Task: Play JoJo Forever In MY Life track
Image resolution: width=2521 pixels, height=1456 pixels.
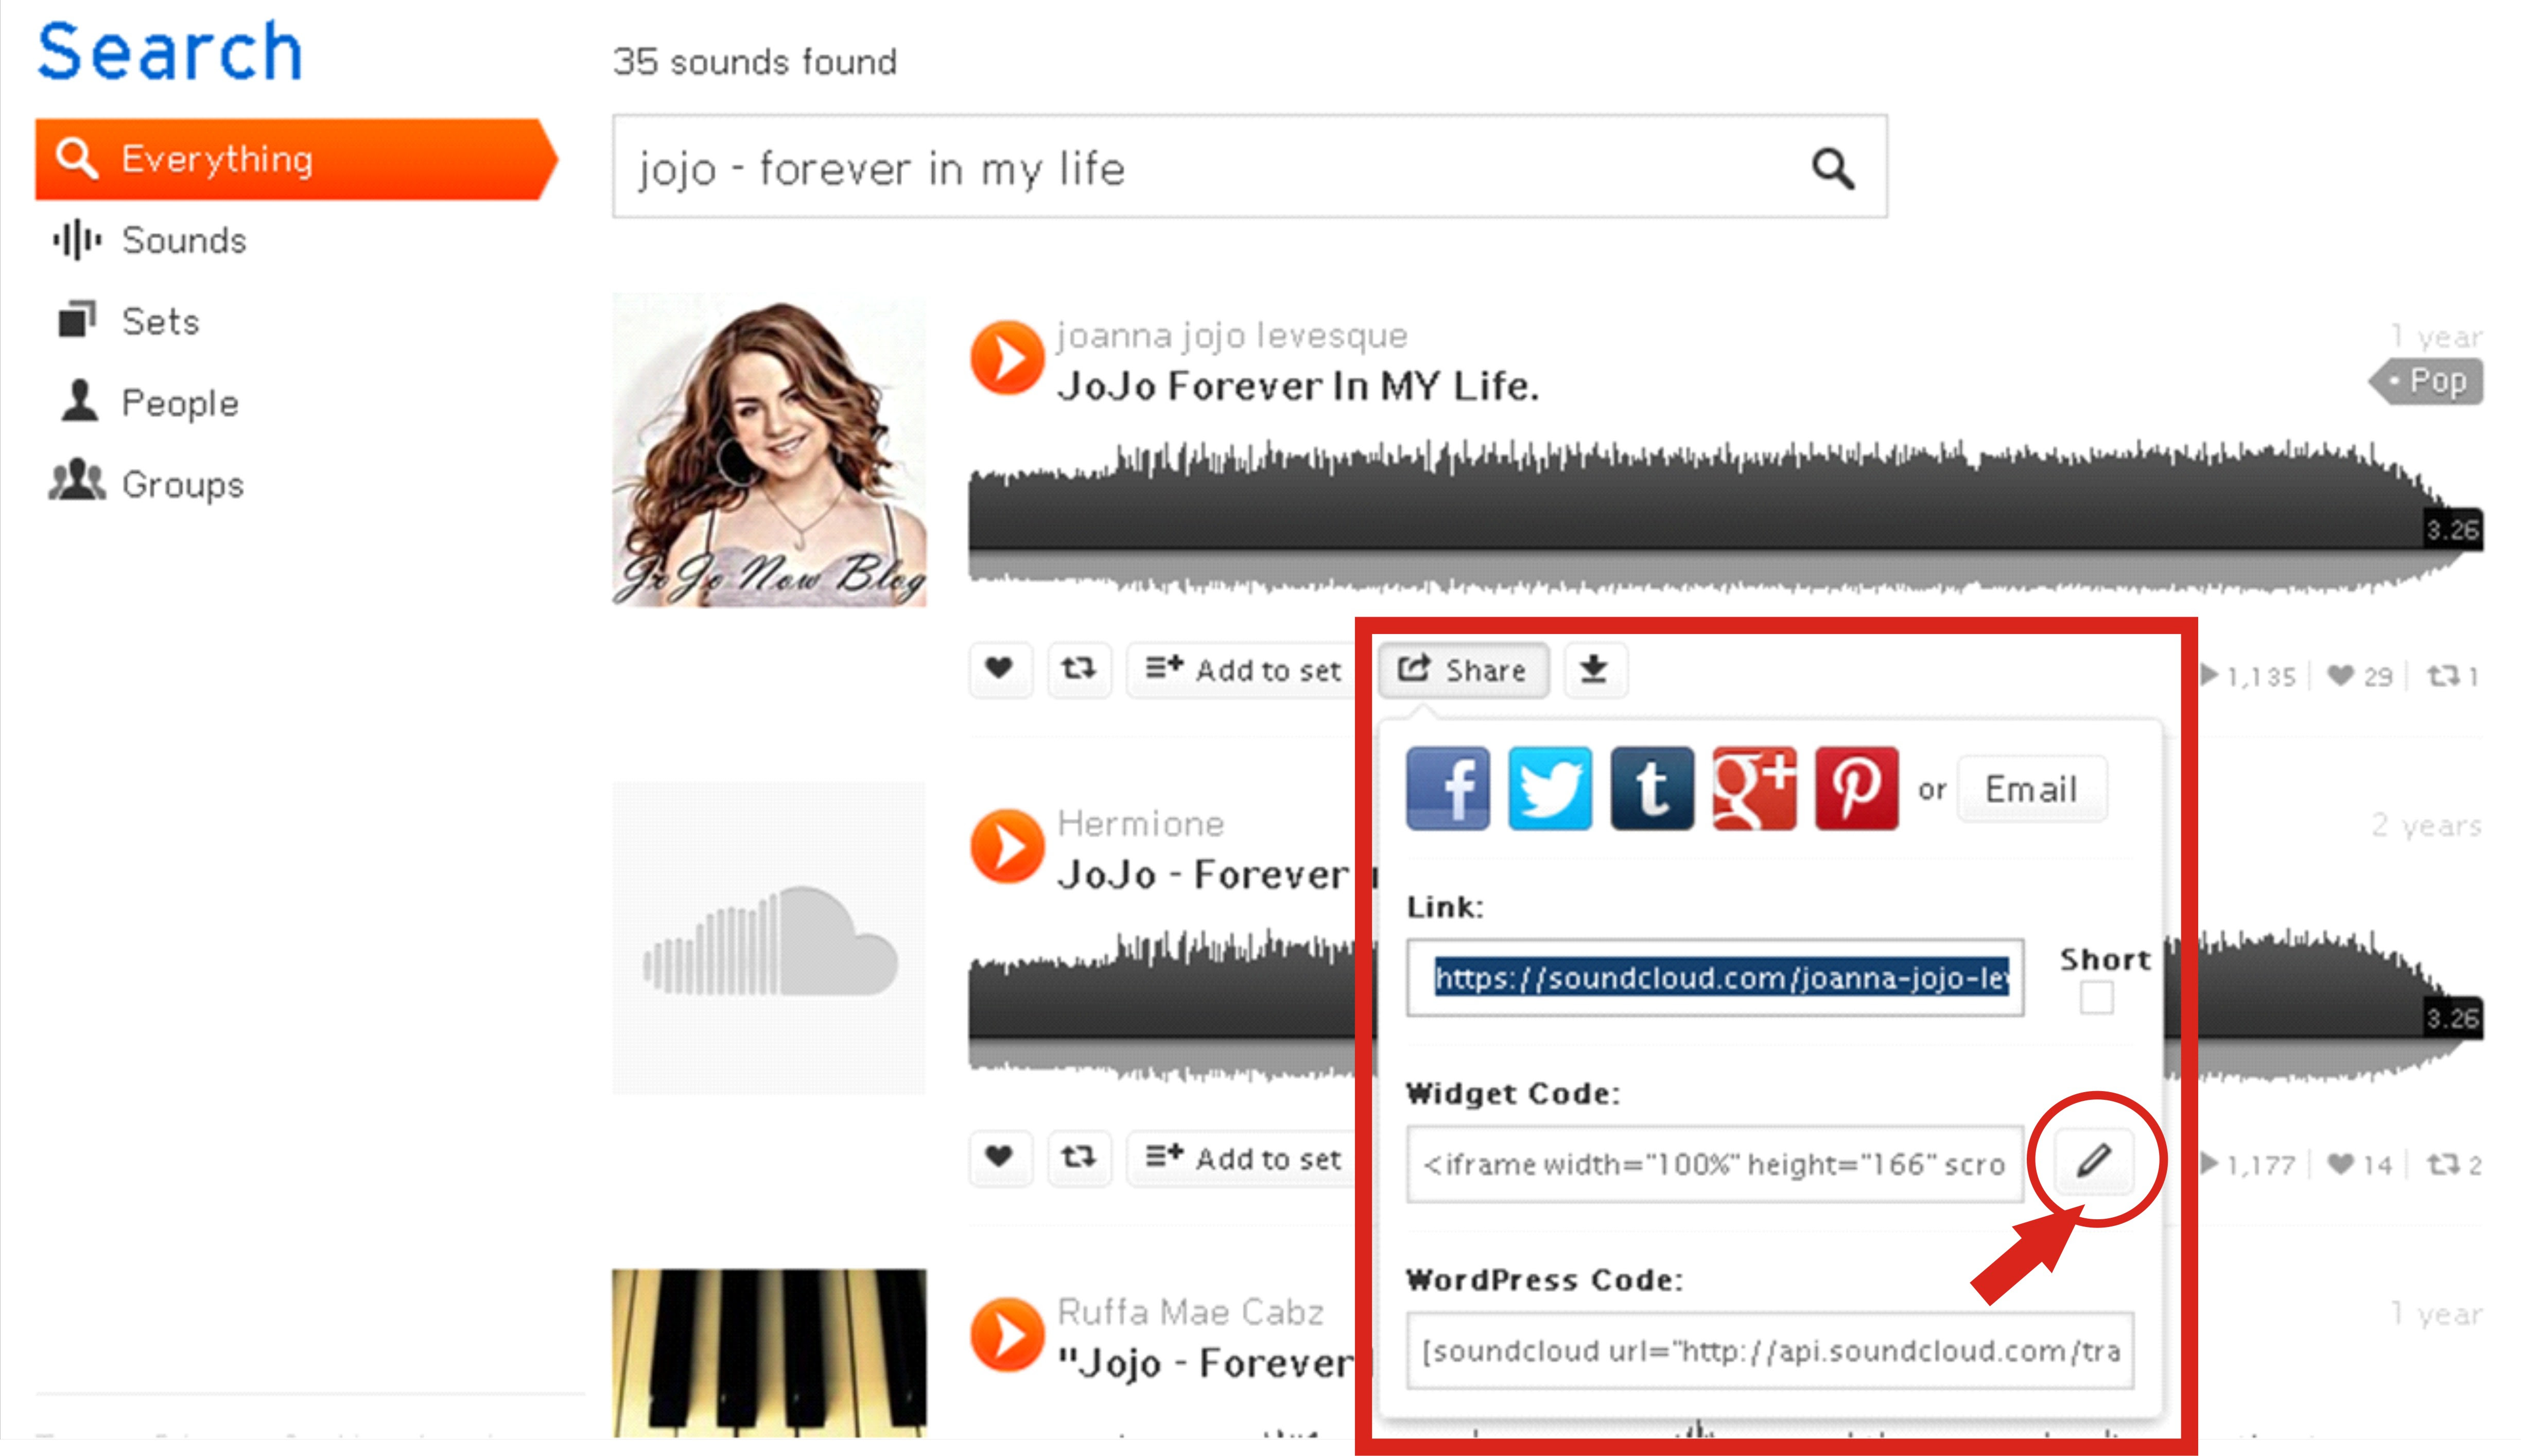Action: point(1007,357)
